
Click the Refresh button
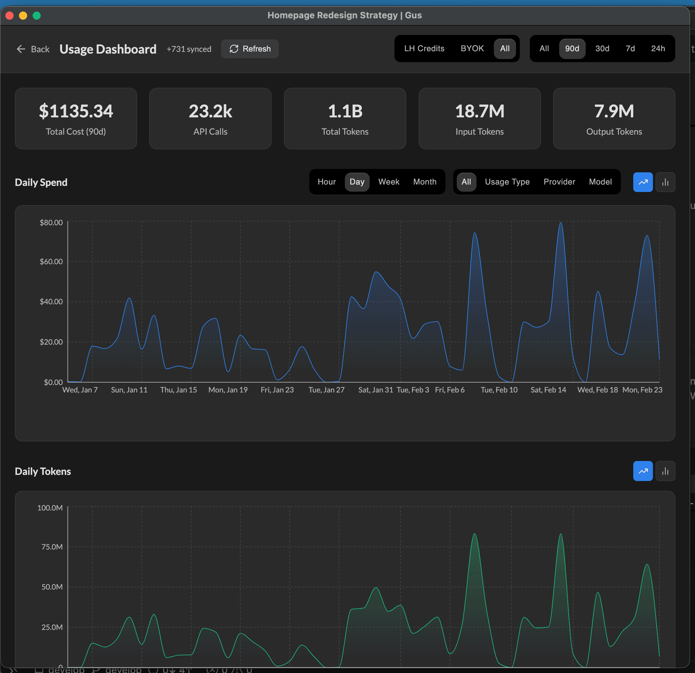(x=250, y=49)
